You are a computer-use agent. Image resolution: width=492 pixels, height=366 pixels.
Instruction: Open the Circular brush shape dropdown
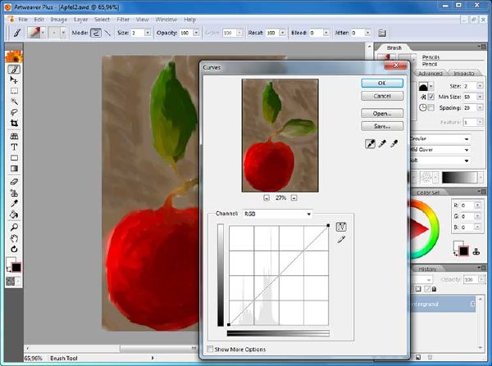tap(440, 138)
